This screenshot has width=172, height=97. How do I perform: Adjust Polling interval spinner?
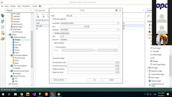[118, 72]
